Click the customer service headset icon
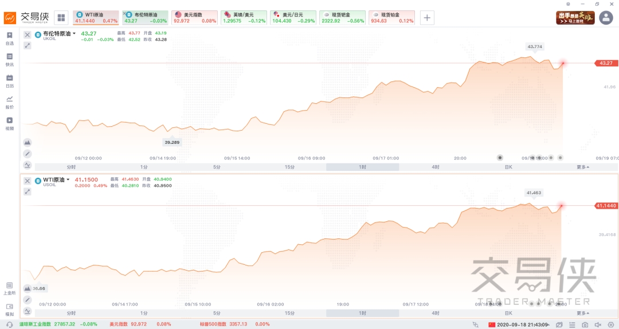 9,324
